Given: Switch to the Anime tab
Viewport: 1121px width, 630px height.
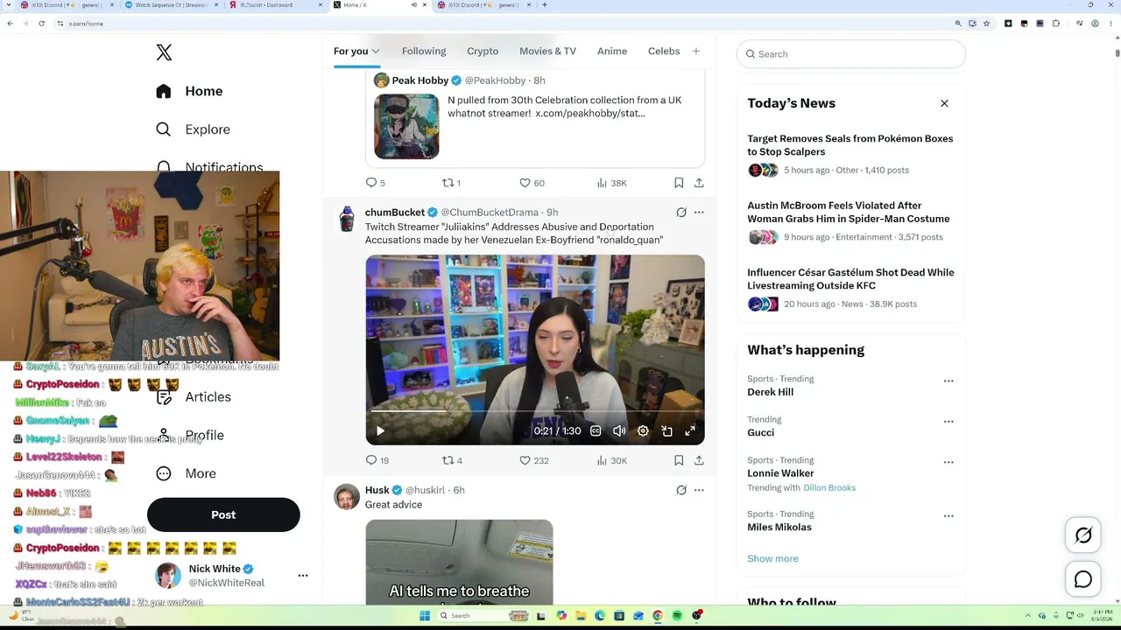Looking at the screenshot, I should (612, 51).
